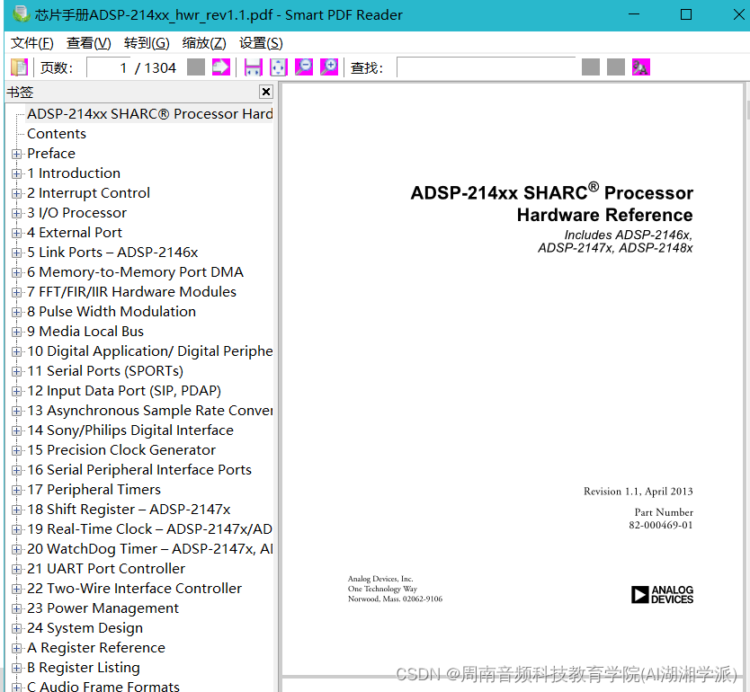Open 23 Power Management bookmark
This screenshot has height=692, width=750.
(103, 608)
